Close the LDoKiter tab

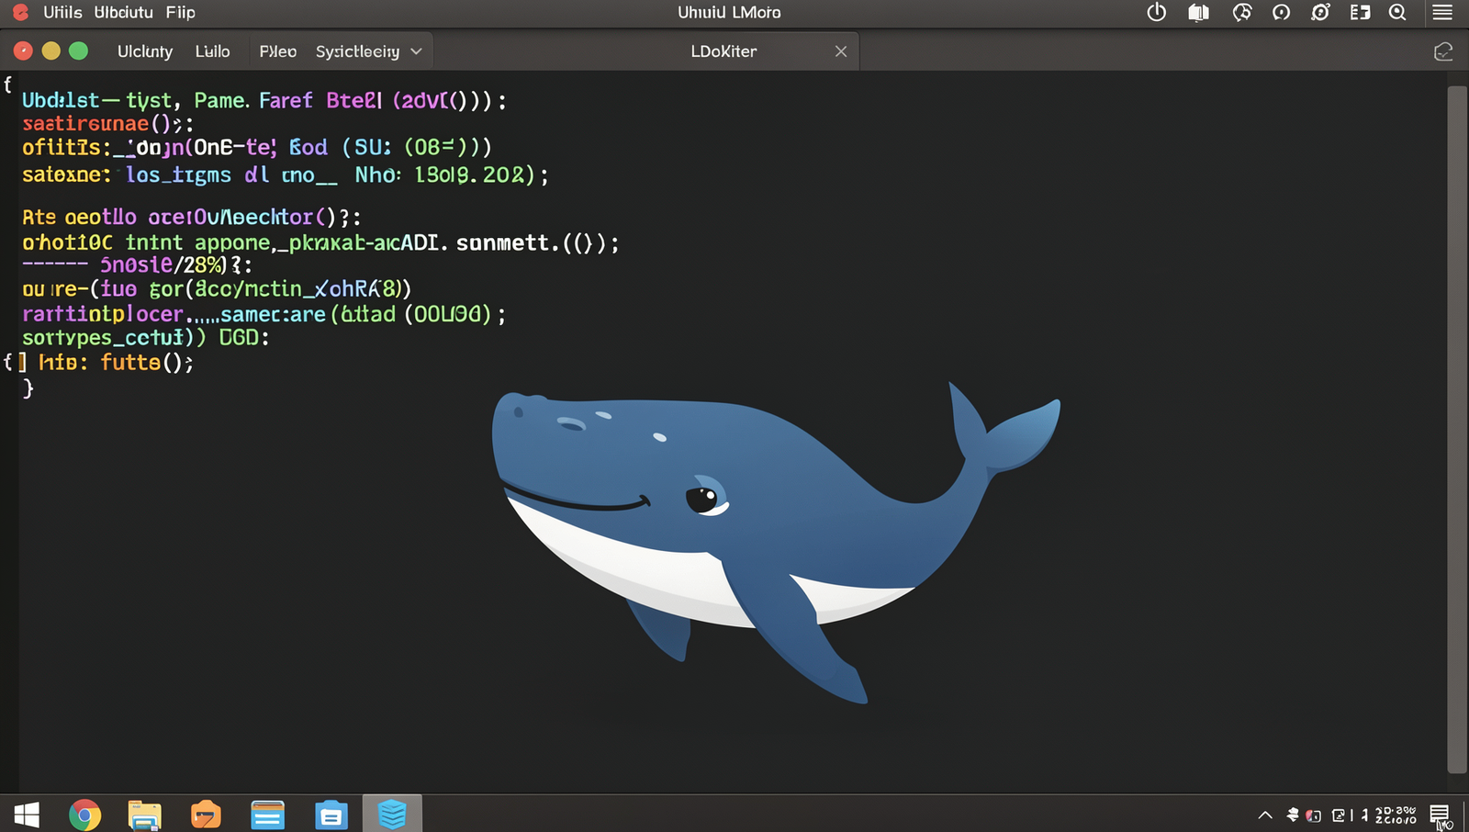841,51
